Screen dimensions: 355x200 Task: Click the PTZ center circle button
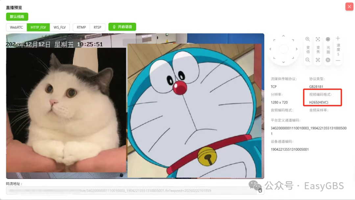(x=283, y=49)
